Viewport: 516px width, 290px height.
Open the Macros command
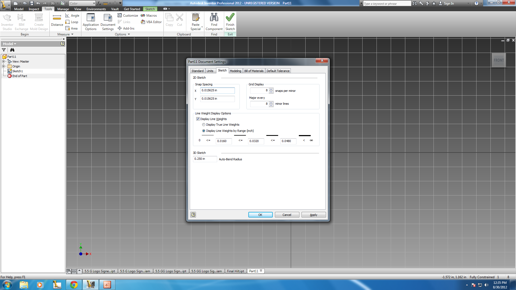[149, 16]
